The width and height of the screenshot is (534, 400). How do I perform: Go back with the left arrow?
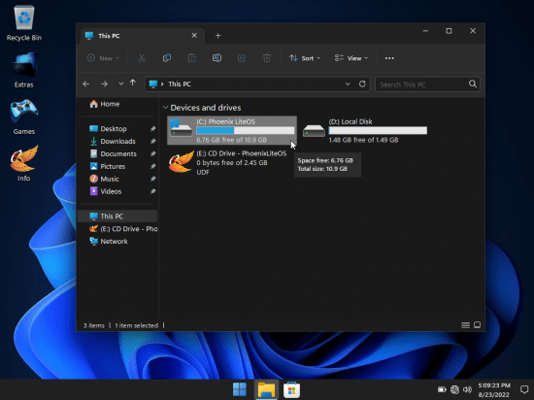click(x=86, y=83)
